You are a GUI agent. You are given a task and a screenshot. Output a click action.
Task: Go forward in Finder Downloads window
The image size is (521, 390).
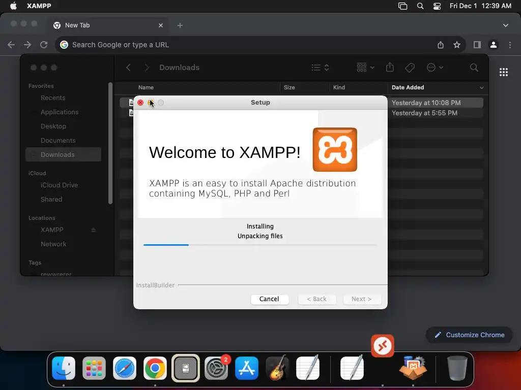click(147, 68)
